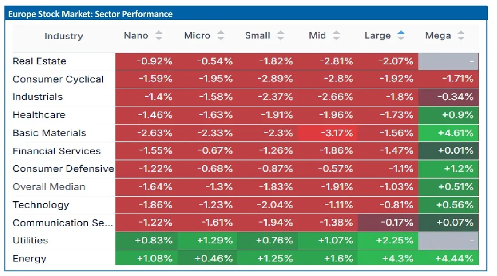Screen dimensions: 497x276
Task: Click the Mid column sort arrows icon
Action: 336,36
